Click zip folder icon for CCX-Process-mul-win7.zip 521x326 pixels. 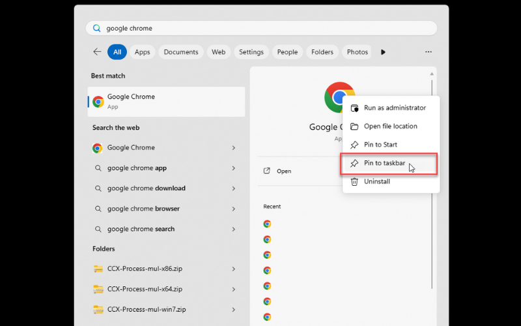coord(98,310)
